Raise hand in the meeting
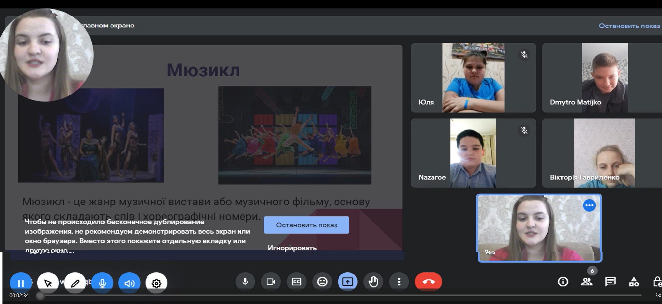Image resolution: width=662 pixels, height=304 pixels. point(373,282)
